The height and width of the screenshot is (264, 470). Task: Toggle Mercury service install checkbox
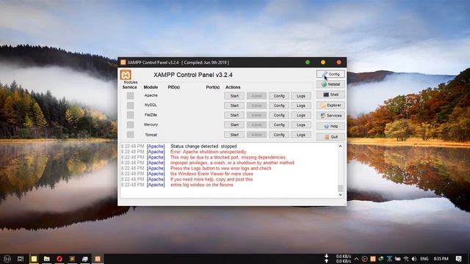[130, 125]
